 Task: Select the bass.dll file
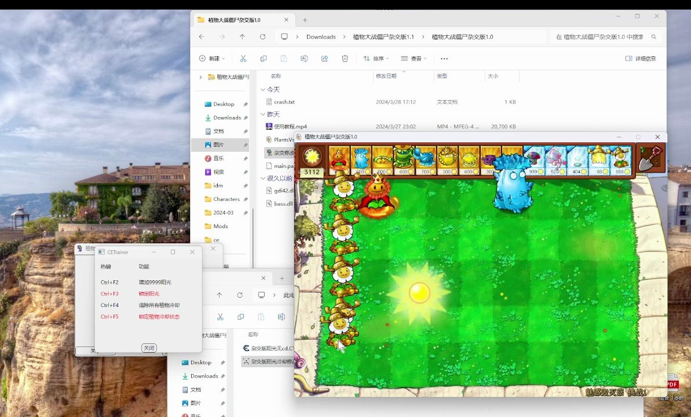[x=280, y=204]
